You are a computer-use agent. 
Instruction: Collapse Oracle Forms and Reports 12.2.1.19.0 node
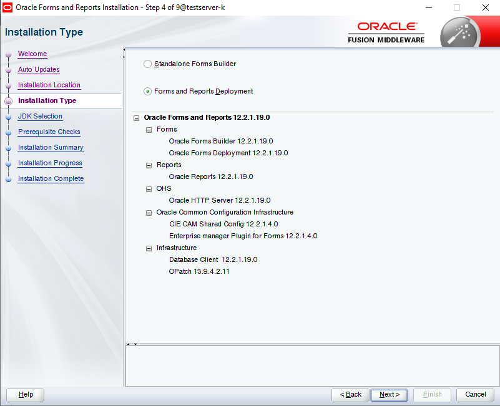[137, 118]
